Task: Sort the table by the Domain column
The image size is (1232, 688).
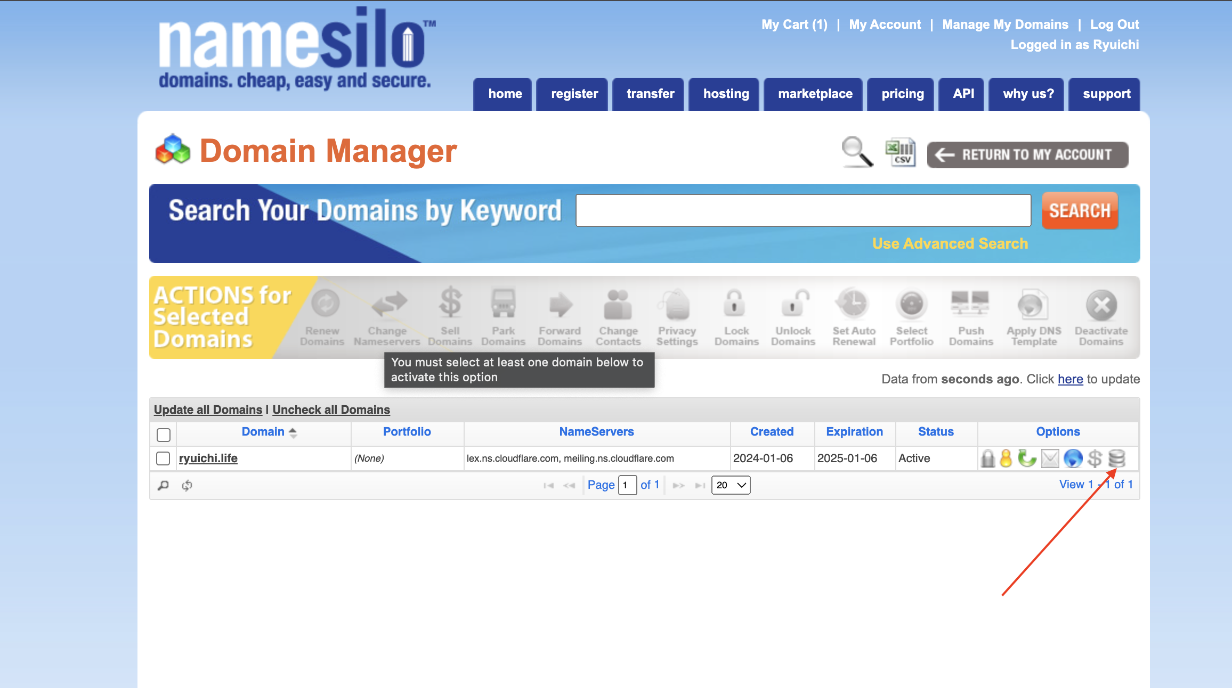Action: [263, 432]
